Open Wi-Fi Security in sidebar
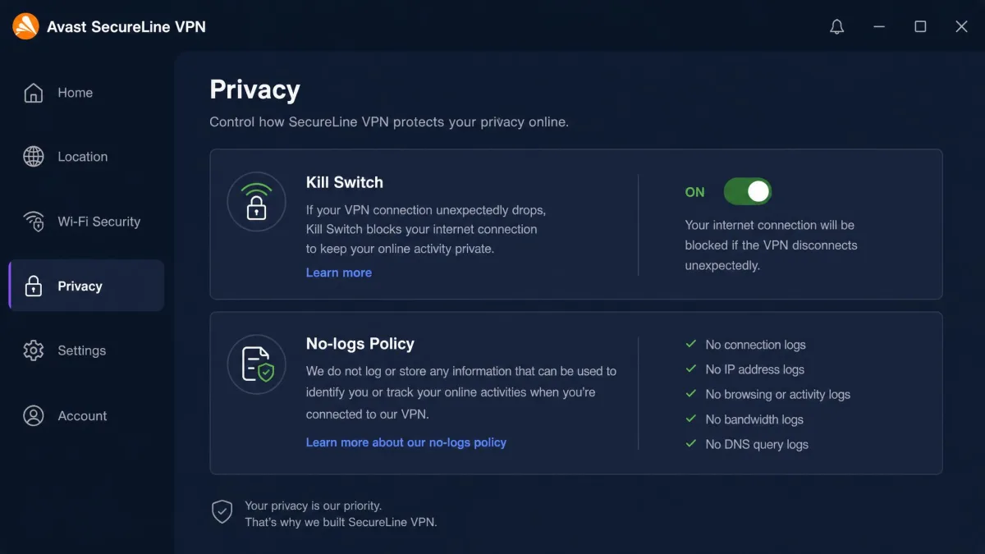 pyautogui.click(x=86, y=222)
